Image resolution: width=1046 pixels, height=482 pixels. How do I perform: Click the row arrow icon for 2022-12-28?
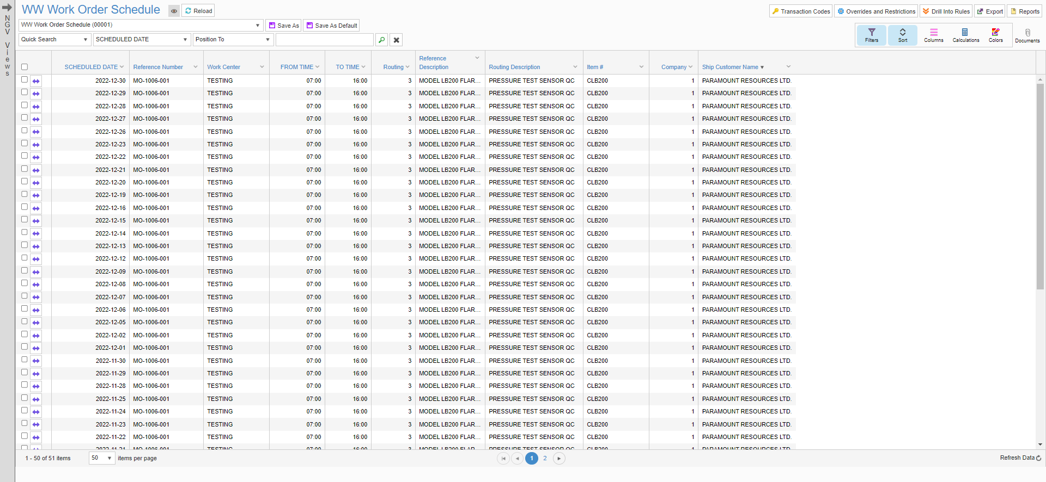[36, 107]
